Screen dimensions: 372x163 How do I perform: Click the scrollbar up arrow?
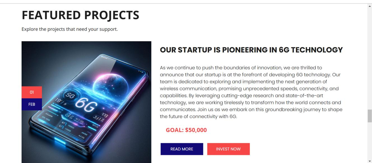click(x=370, y=6)
